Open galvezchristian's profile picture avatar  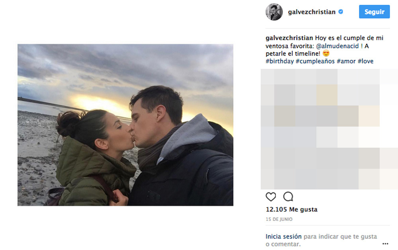(274, 12)
